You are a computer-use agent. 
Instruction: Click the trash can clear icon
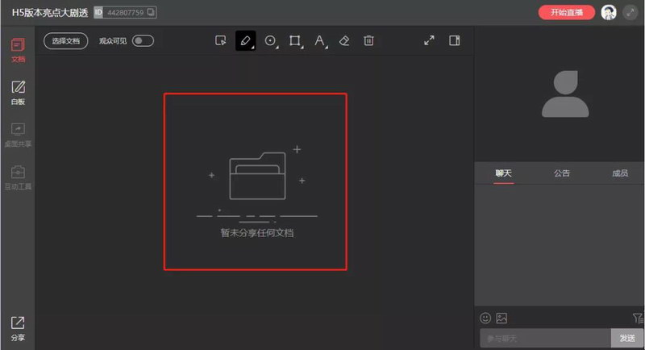(x=368, y=40)
